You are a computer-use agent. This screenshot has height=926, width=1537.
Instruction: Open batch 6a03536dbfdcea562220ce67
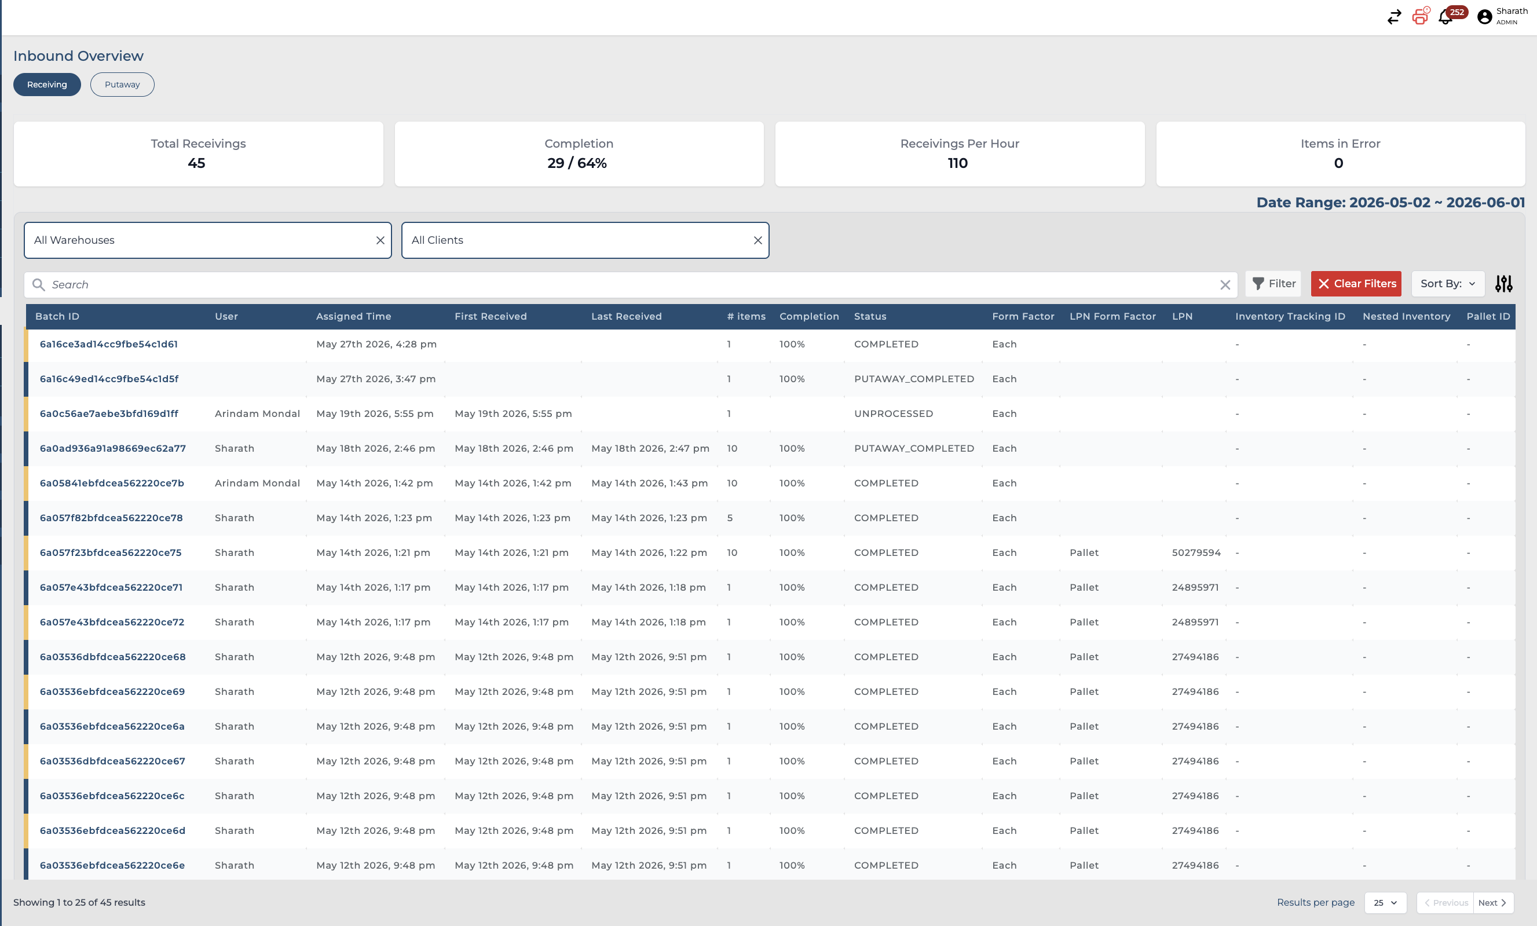[x=112, y=761]
